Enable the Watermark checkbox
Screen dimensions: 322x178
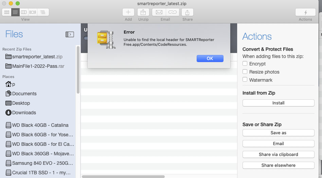click(245, 80)
